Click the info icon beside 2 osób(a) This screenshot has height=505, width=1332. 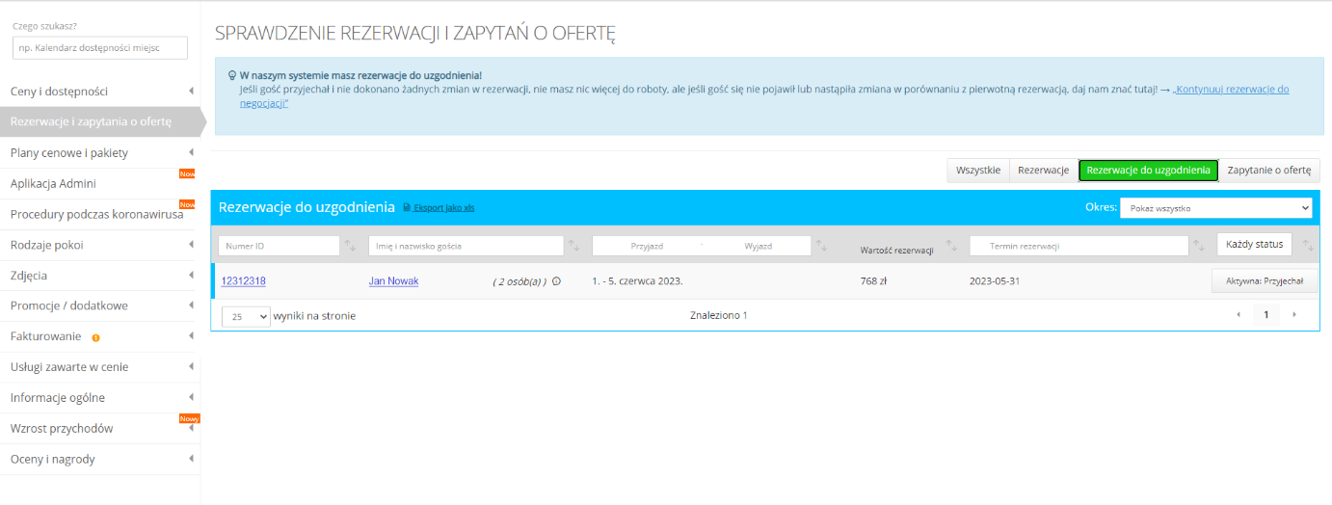556,281
